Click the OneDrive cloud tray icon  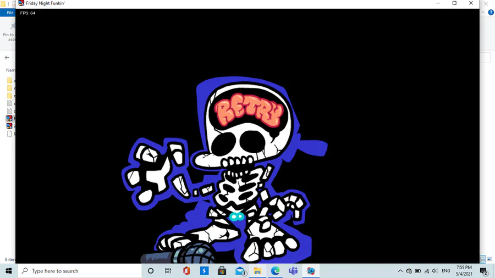click(x=409, y=271)
